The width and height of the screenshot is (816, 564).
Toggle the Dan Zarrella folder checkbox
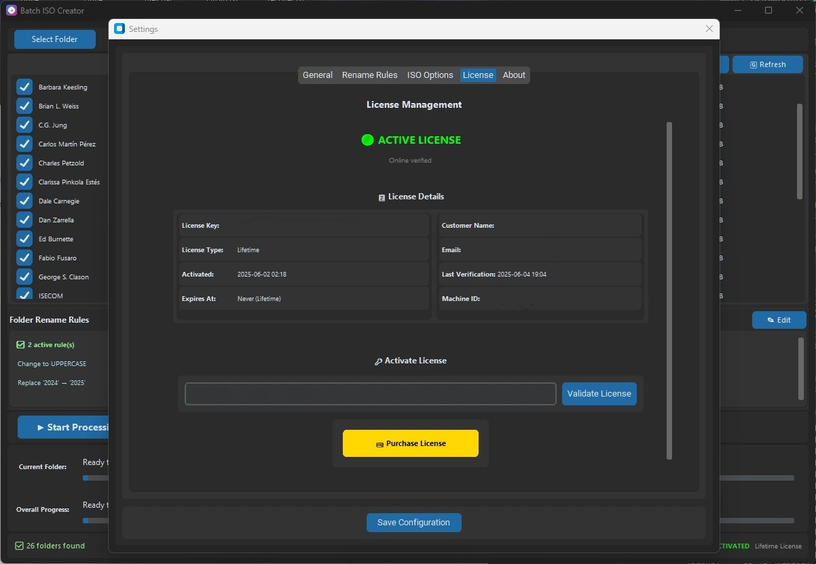coord(24,220)
